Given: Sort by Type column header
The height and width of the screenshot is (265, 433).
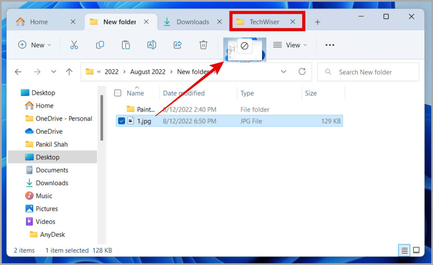Looking at the screenshot, I should (247, 93).
